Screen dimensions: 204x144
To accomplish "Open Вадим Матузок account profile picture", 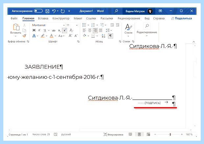I will (150, 11).
